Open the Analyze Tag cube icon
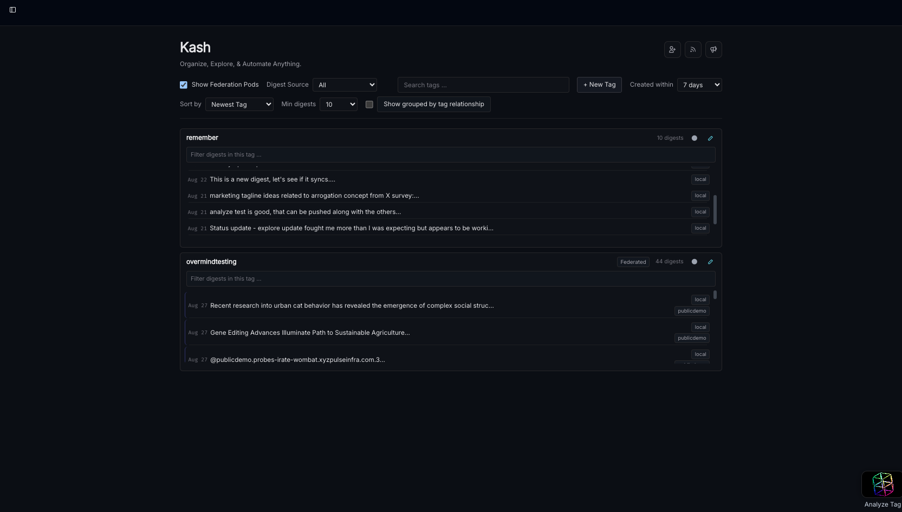Image resolution: width=902 pixels, height=512 pixels. pos(882,484)
